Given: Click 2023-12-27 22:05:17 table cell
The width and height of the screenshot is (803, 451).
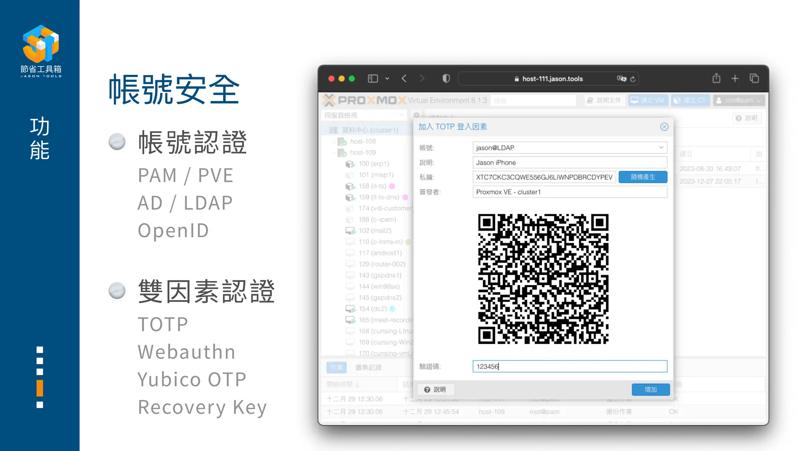Looking at the screenshot, I should coord(710,182).
